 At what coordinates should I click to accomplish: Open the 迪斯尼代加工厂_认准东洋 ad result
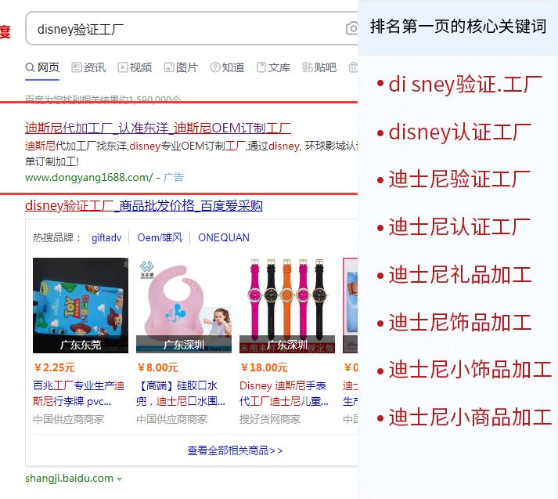click(158, 128)
